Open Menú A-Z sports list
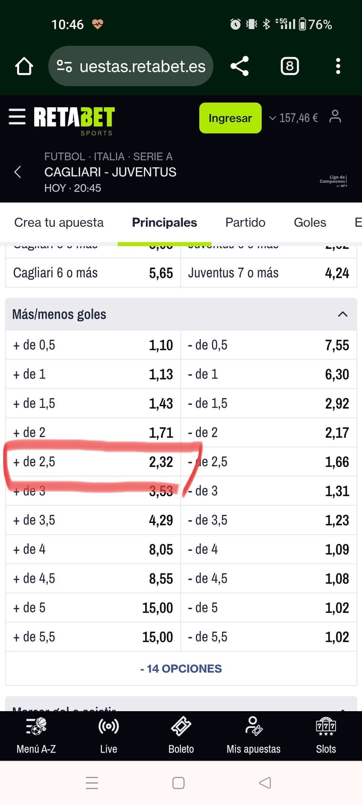The width and height of the screenshot is (362, 805). 36,735
